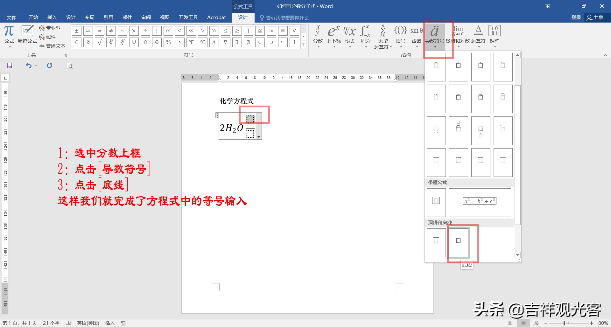Open the Accent (导数符号) dropdown
The height and width of the screenshot is (327, 611).
click(x=435, y=47)
